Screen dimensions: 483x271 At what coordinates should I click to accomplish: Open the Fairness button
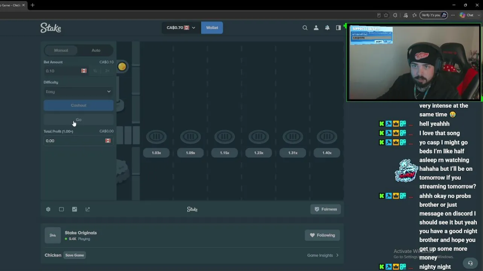click(326, 209)
